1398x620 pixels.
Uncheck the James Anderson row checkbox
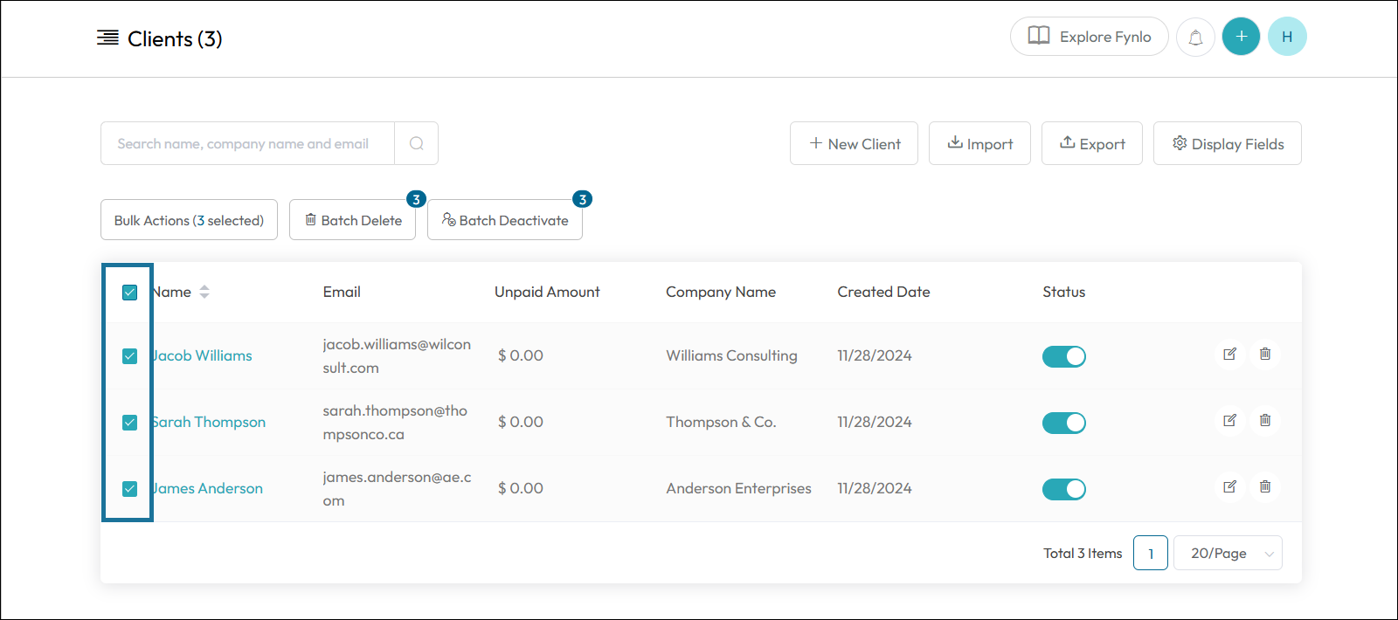(130, 489)
